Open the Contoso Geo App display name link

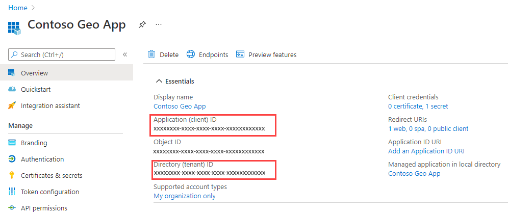[180, 106]
